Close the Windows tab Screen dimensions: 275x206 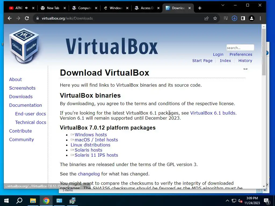click(127, 8)
